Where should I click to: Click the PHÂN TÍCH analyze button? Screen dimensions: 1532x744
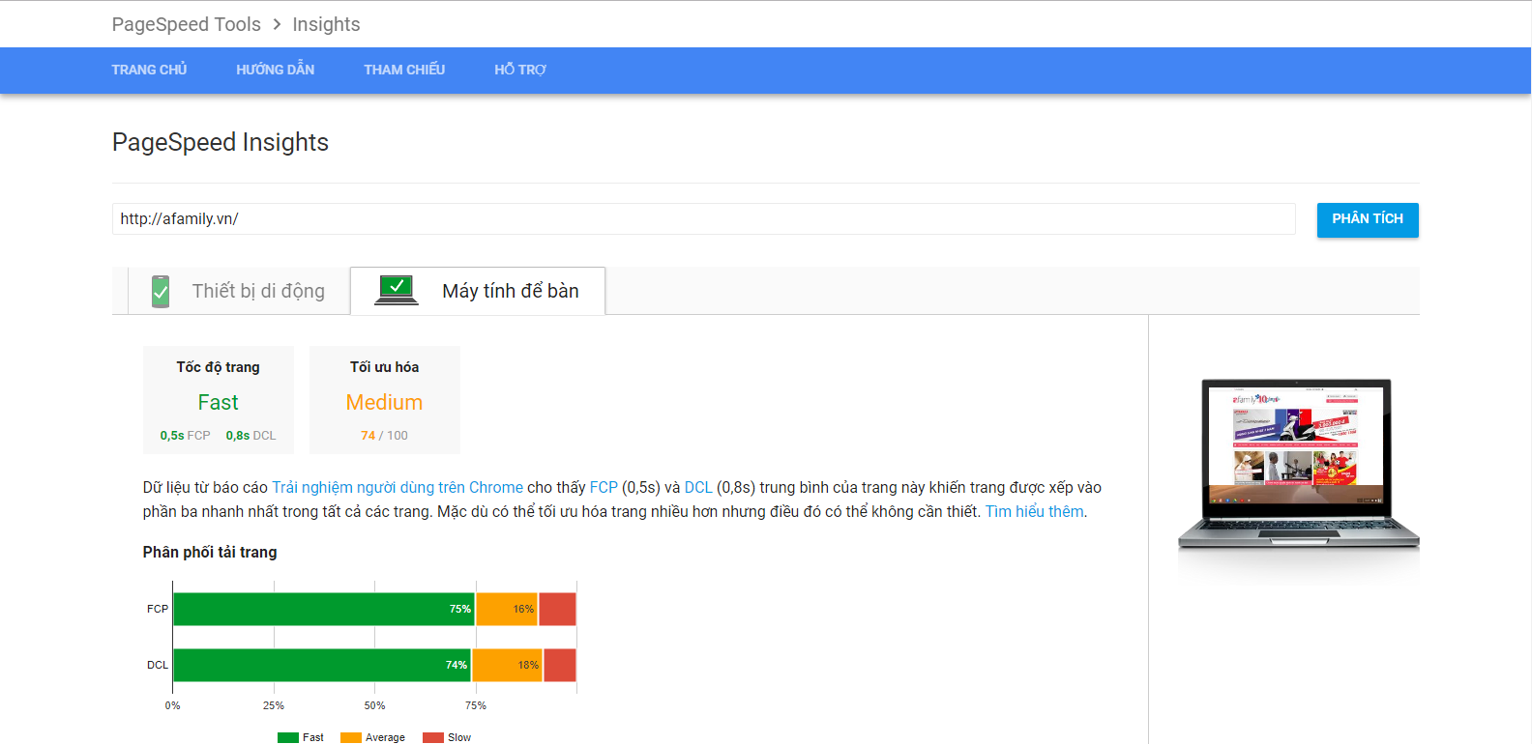1368,219
